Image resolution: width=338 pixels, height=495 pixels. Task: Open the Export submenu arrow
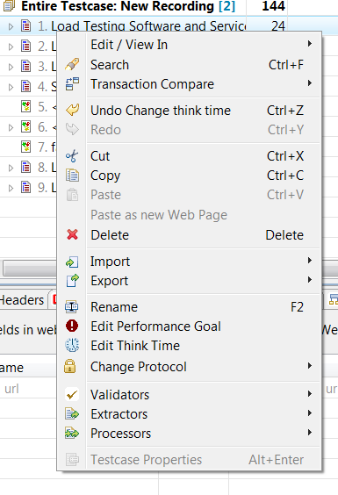pyautogui.click(x=310, y=280)
